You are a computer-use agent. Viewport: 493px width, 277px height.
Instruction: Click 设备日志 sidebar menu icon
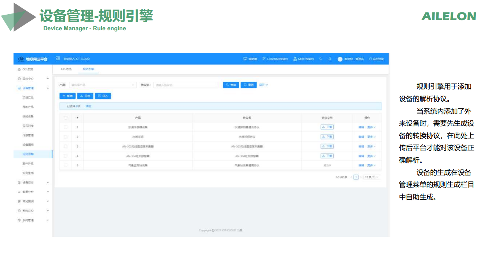coord(19,182)
